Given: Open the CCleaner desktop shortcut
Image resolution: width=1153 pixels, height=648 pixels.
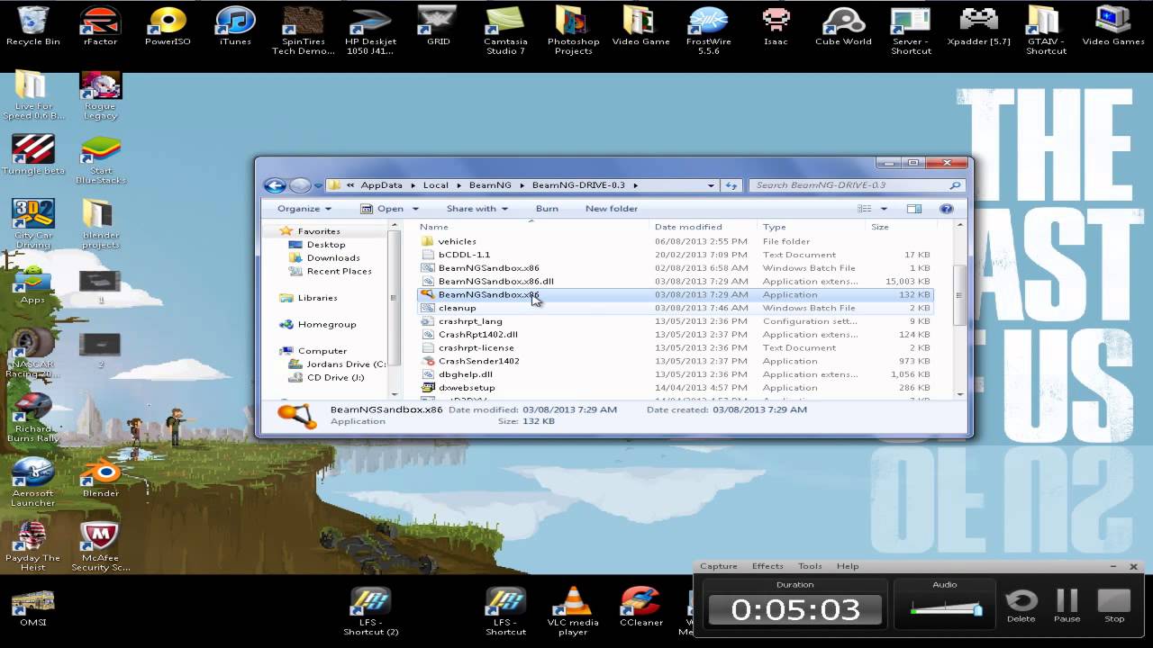Looking at the screenshot, I should pyautogui.click(x=641, y=605).
